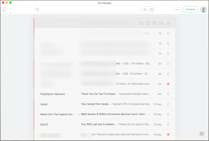Open B&W Bowers & Wilkins Showroom email
This screenshot has width=209, height=141.
113,114
